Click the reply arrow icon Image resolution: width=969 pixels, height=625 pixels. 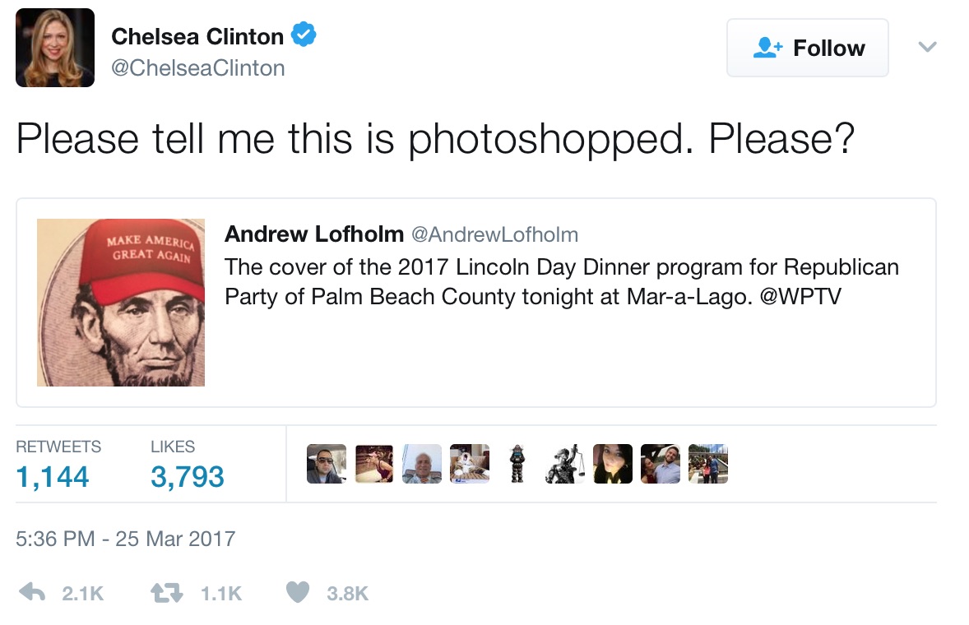point(32,592)
